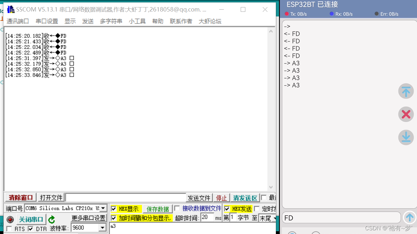Click the 保存数据 button

158,209
